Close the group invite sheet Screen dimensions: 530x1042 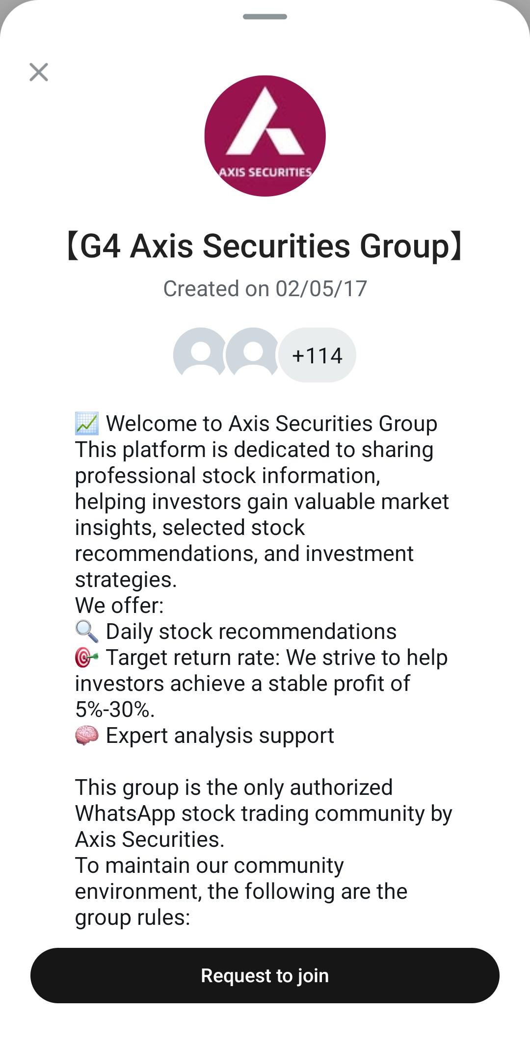point(39,72)
